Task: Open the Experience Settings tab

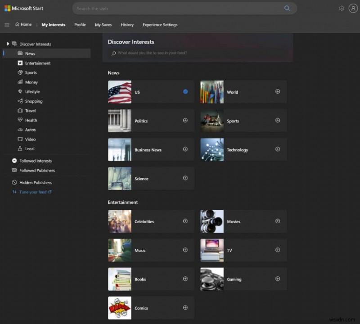Action: tap(160, 25)
